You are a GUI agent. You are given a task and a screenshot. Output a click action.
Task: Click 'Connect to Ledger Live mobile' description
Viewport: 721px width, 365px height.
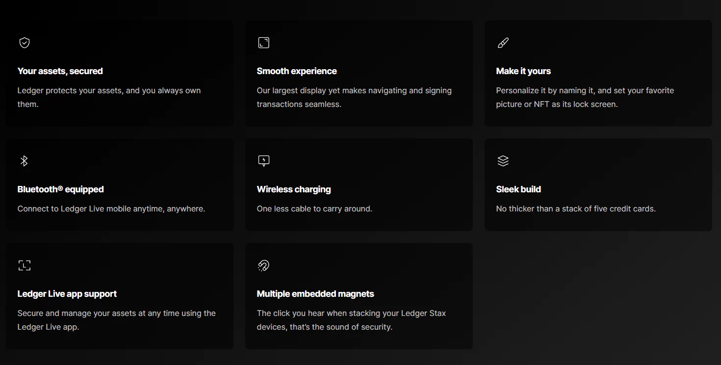point(111,209)
